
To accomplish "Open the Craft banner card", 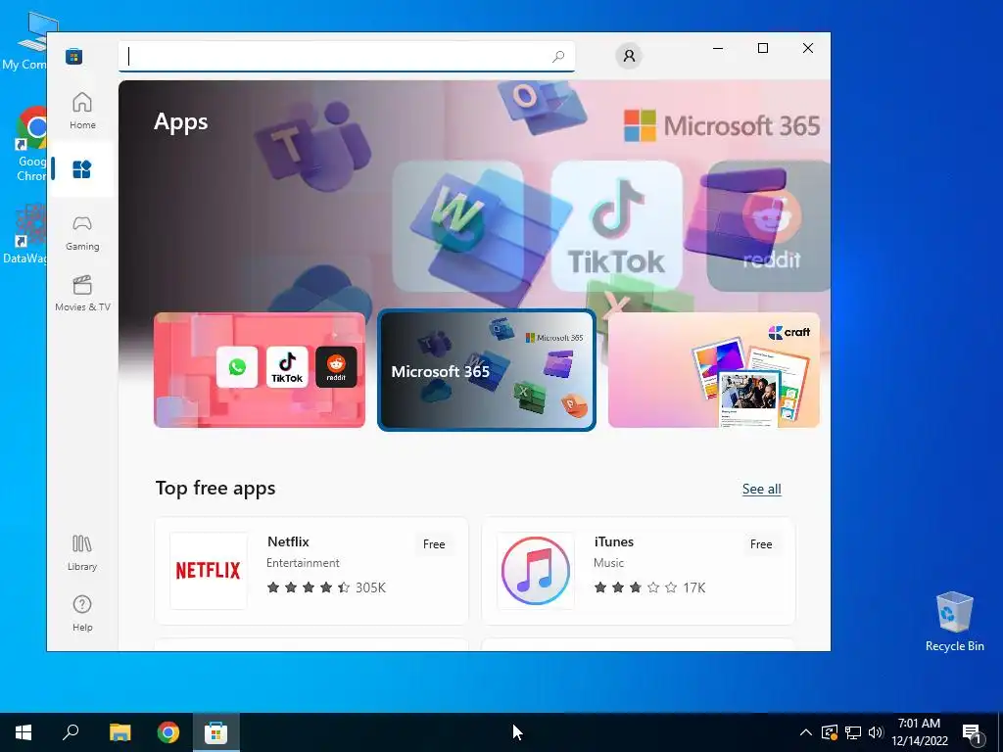I will (x=714, y=369).
